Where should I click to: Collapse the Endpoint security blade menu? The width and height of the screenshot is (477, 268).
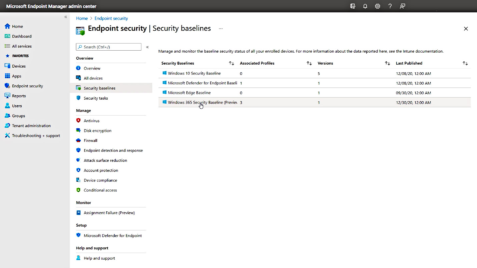pyautogui.click(x=147, y=47)
